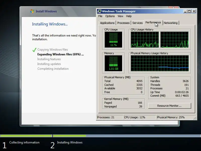Click the Available memory value 3052
The width and height of the screenshot is (201, 151).
[x=139, y=89]
